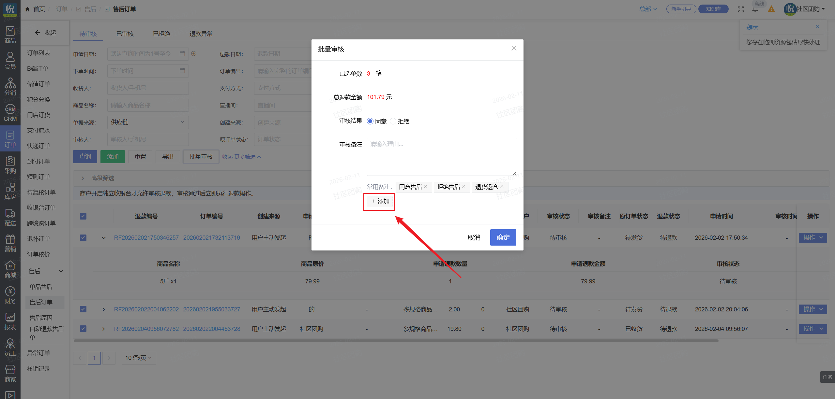
Task: Switch to the 退款异常 tab
Action: click(x=201, y=34)
